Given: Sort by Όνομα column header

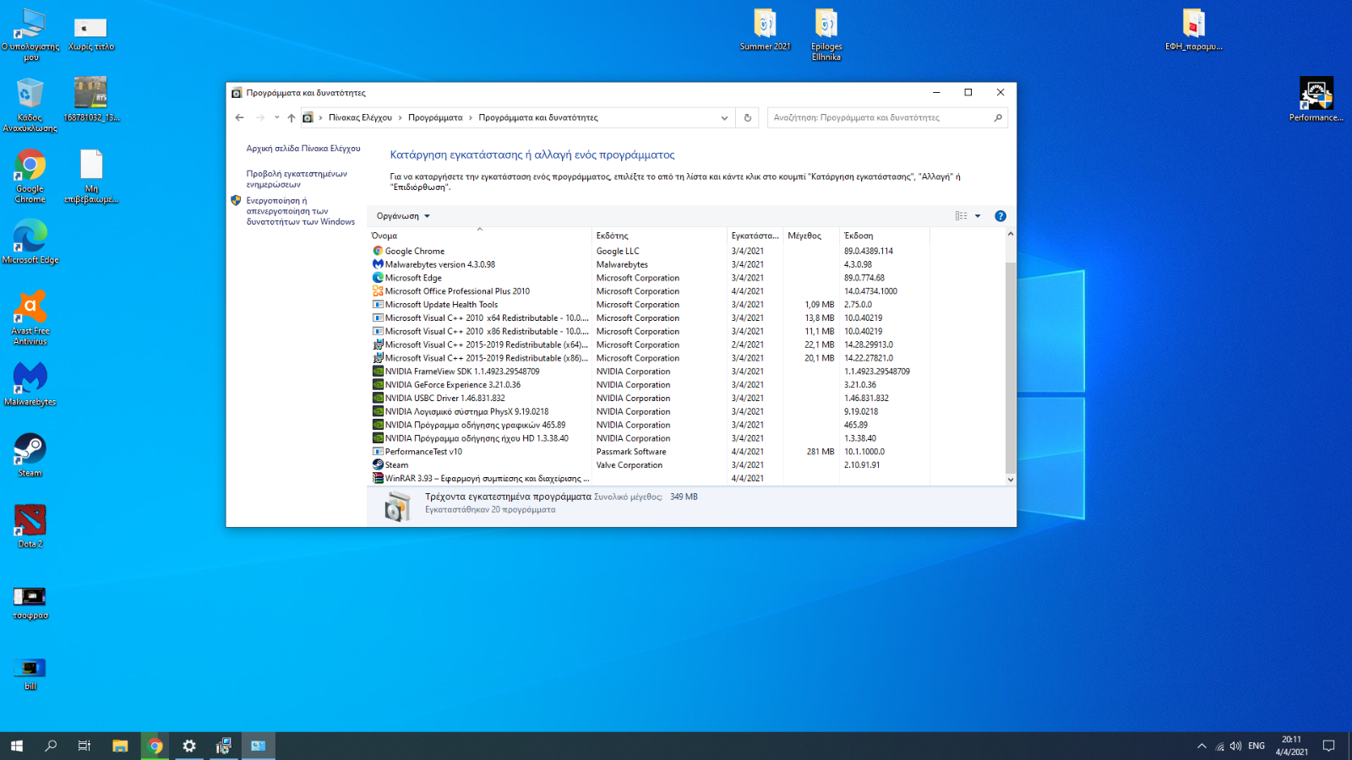Looking at the screenshot, I should click(480, 236).
